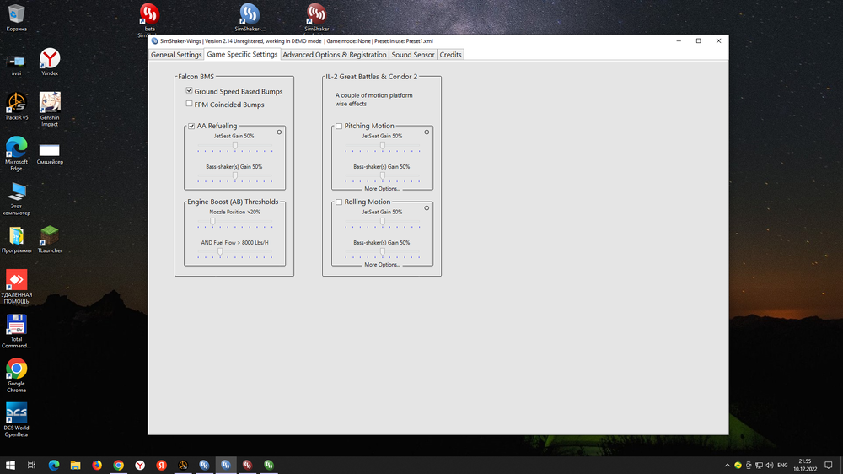The width and height of the screenshot is (843, 474).
Task: Click the circle indicator in Rolling Motion group
Action: point(427,207)
